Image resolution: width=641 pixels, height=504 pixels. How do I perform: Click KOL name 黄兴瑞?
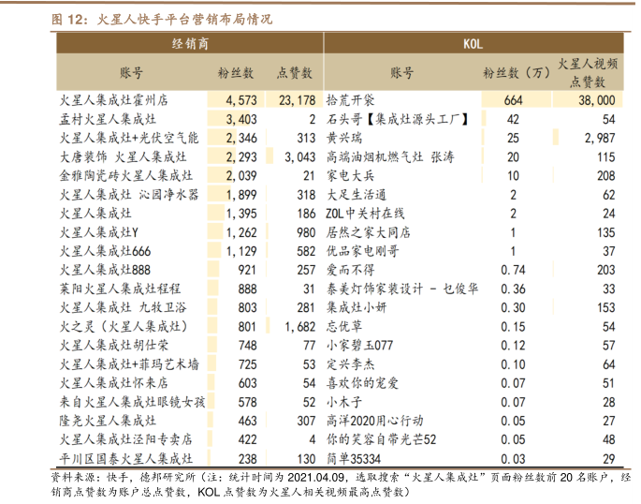(x=346, y=138)
